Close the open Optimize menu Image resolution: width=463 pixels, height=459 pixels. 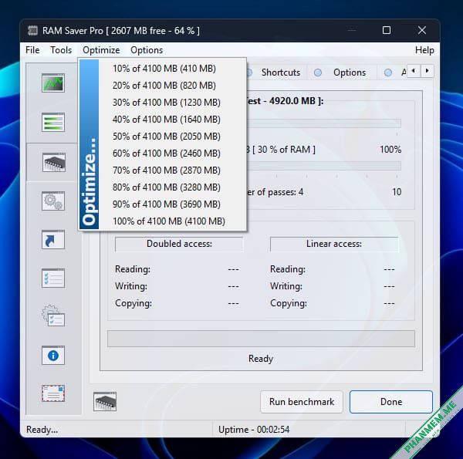point(101,50)
